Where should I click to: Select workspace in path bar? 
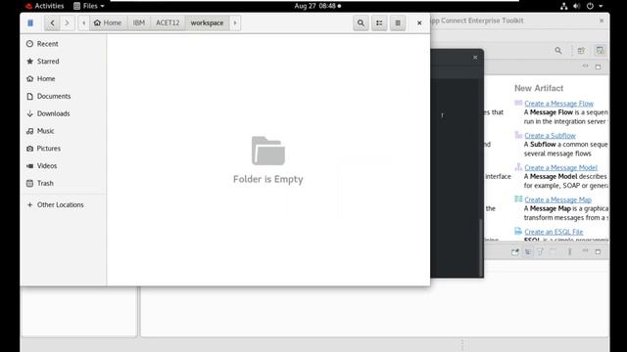[x=207, y=23]
